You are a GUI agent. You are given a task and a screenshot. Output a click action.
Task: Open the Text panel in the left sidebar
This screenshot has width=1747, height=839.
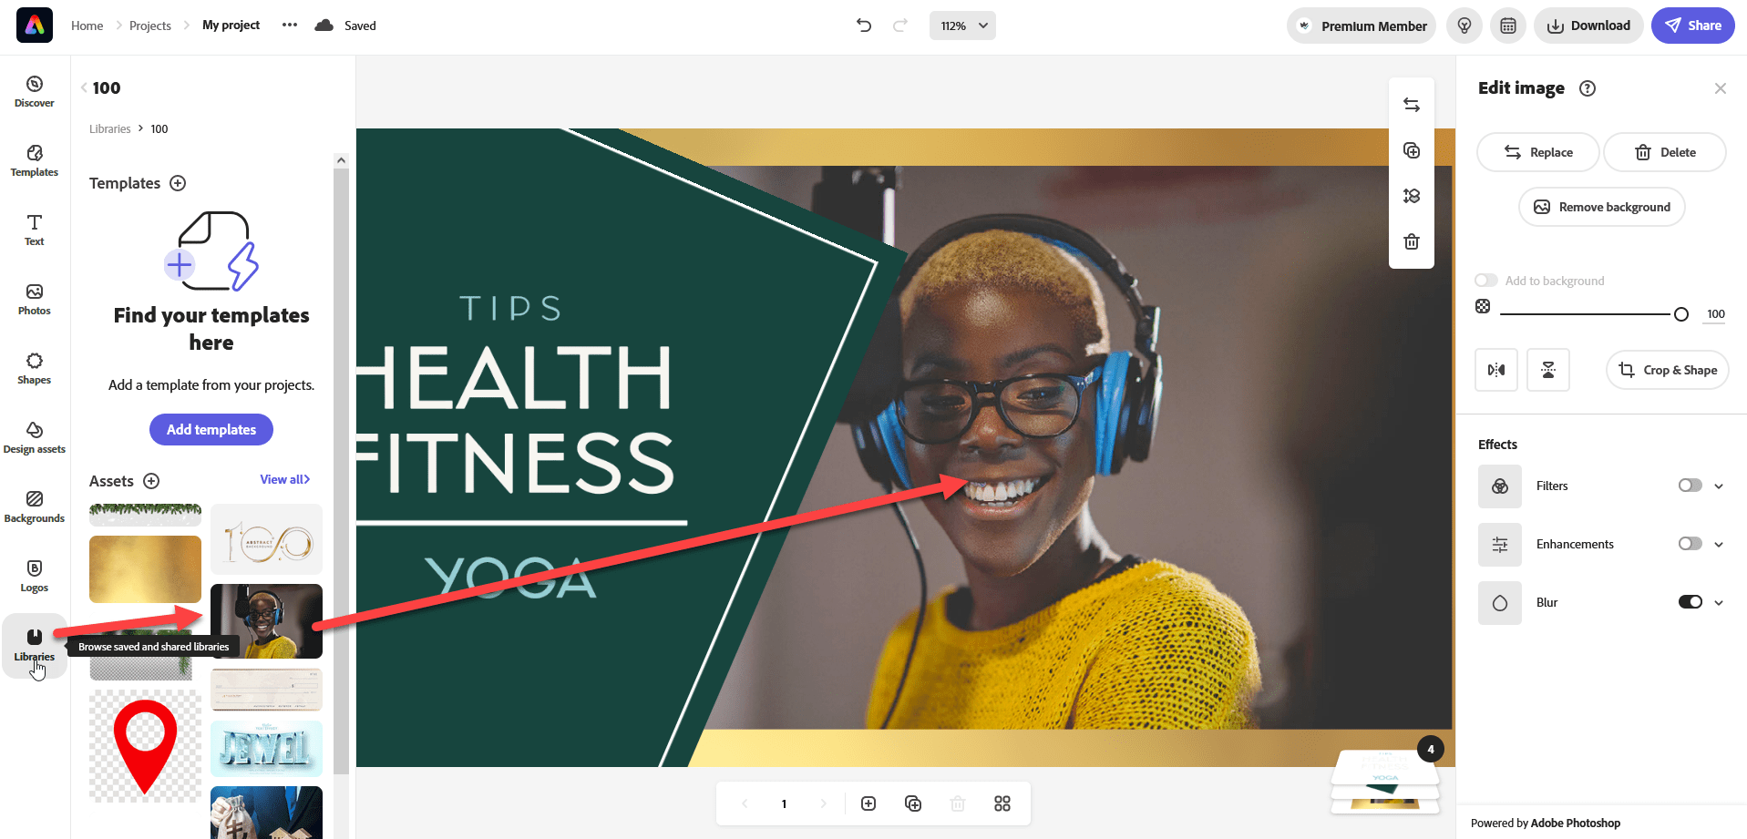point(34,230)
